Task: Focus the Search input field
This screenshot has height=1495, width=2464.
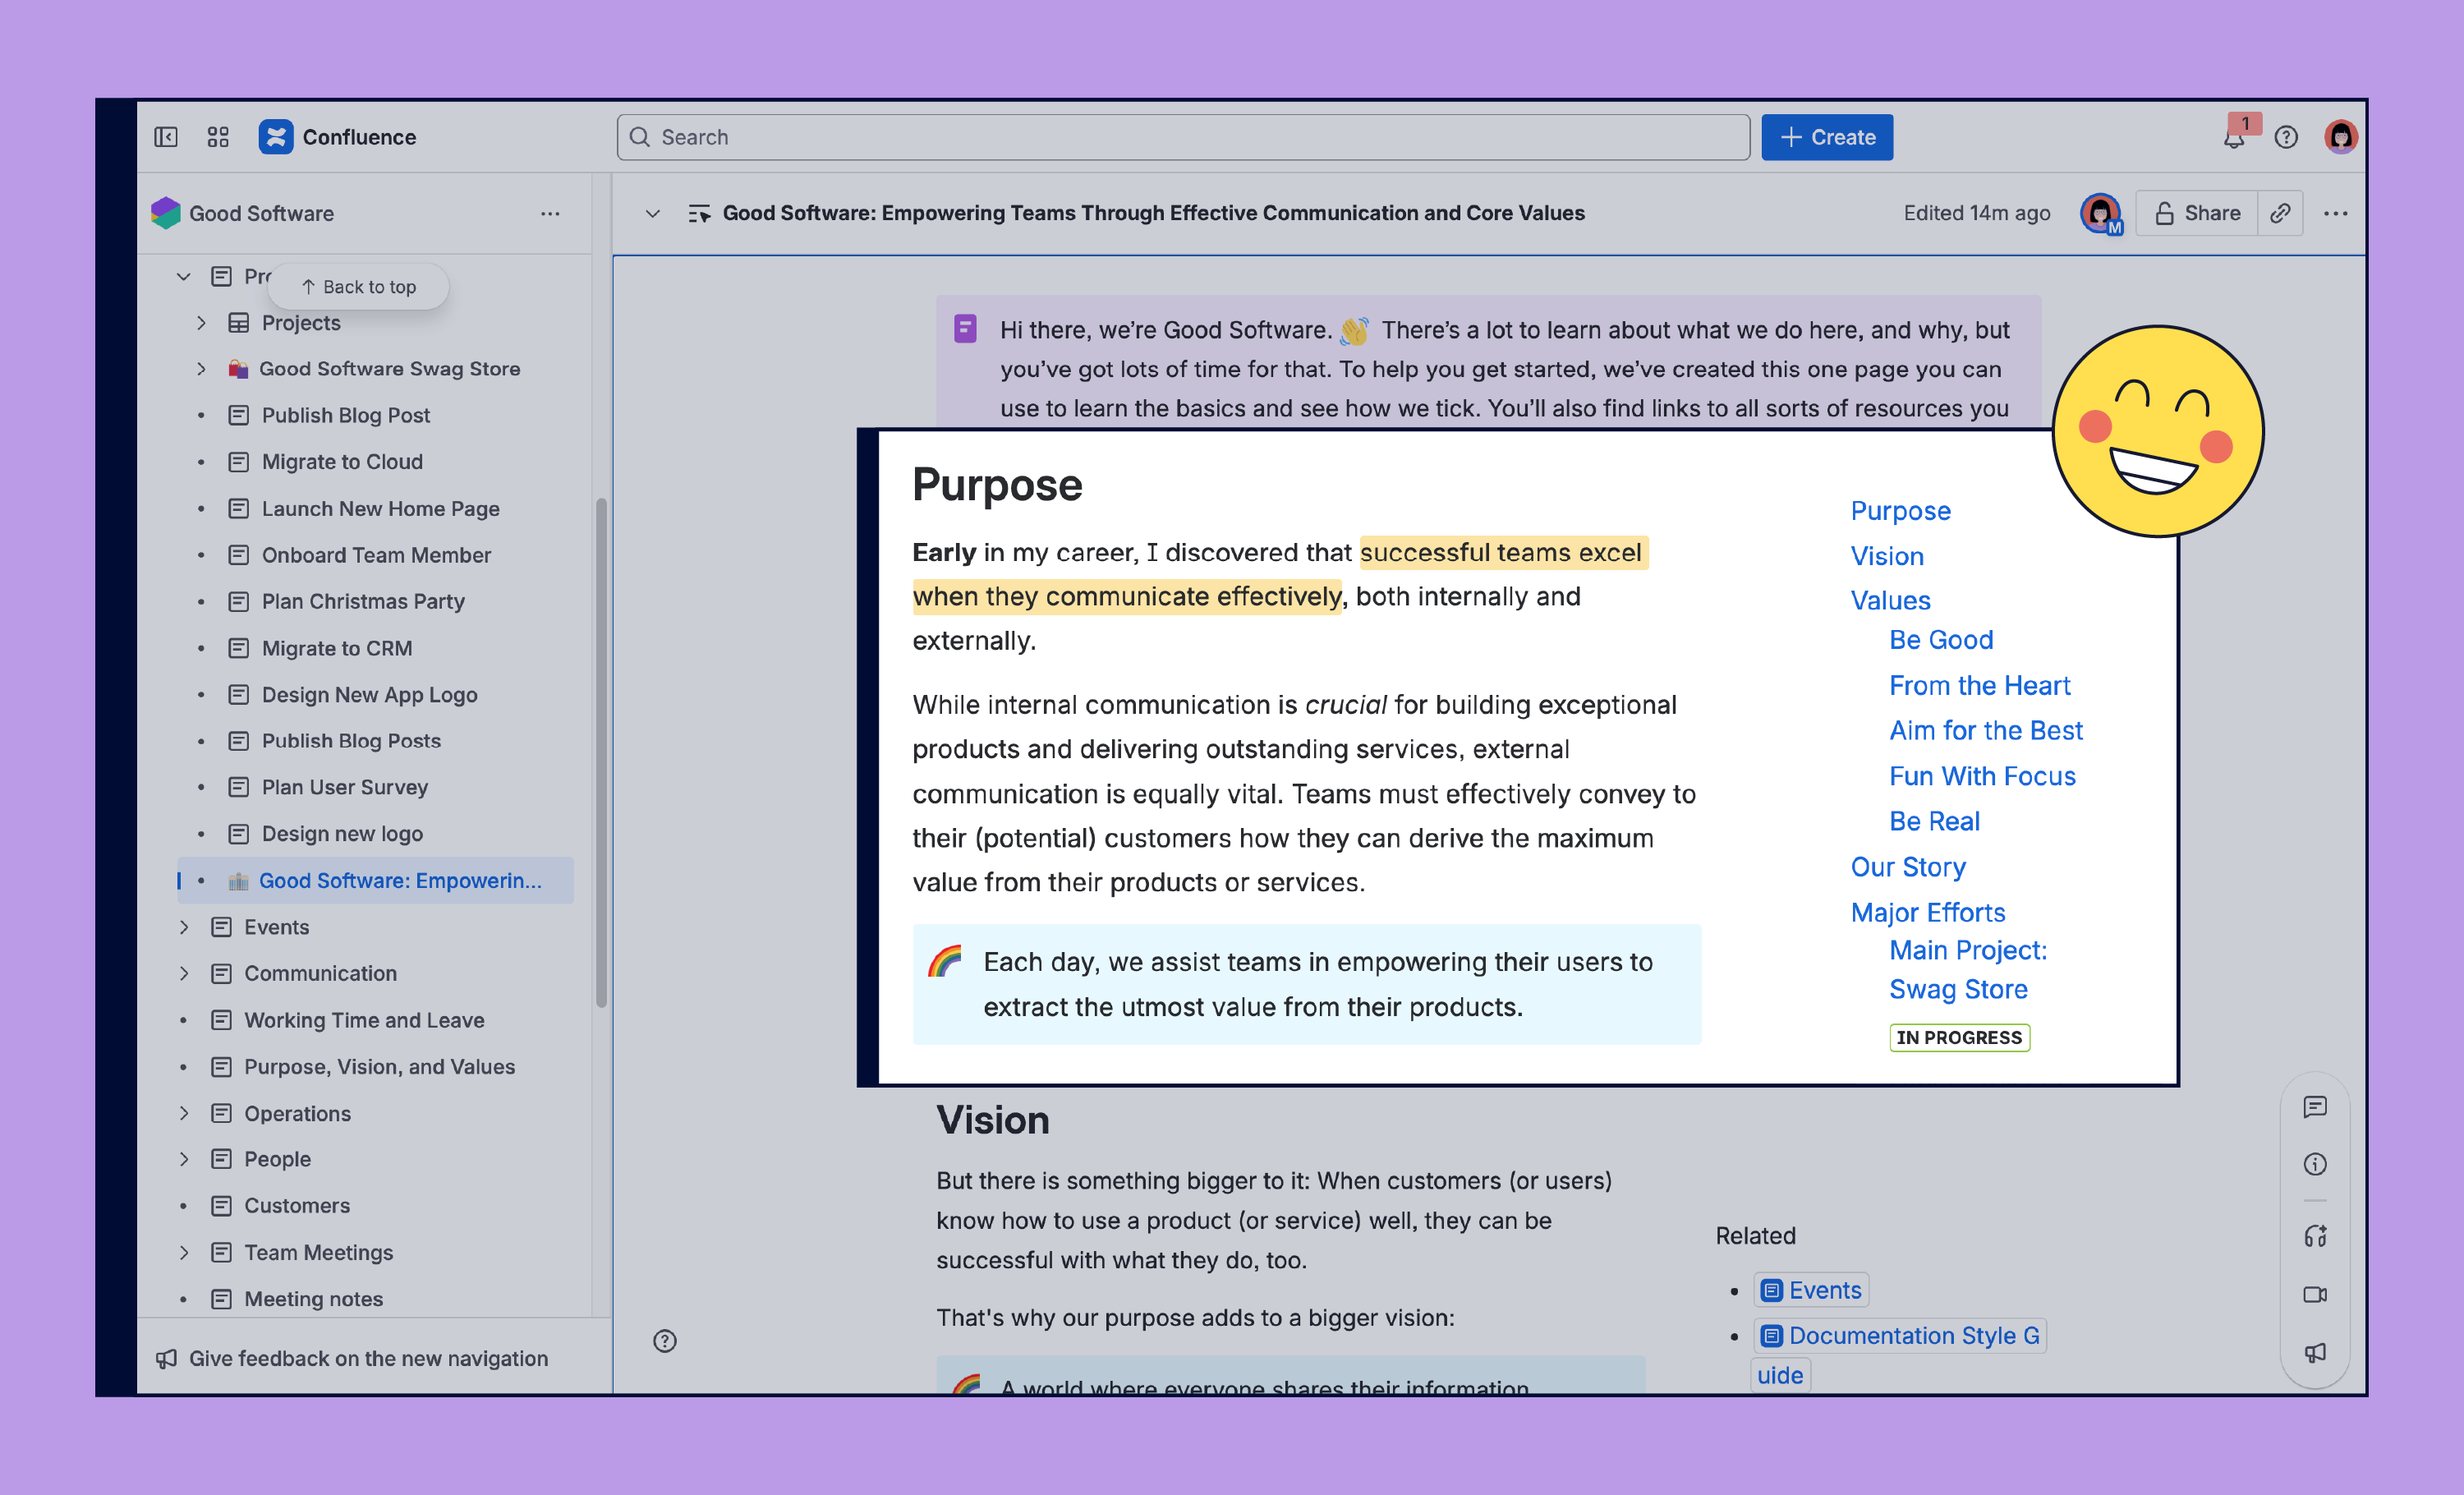Action: [x=1183, y=137]
